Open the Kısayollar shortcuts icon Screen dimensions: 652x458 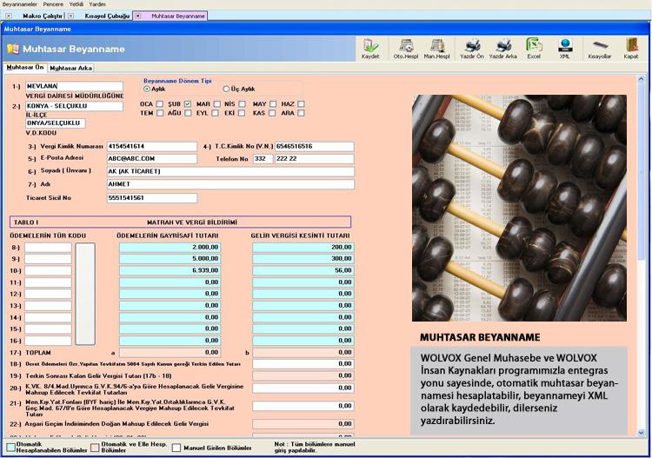click(600, 48)
